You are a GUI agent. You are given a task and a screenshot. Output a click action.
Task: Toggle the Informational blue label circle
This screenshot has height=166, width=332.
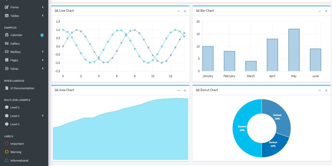point(6,160)
